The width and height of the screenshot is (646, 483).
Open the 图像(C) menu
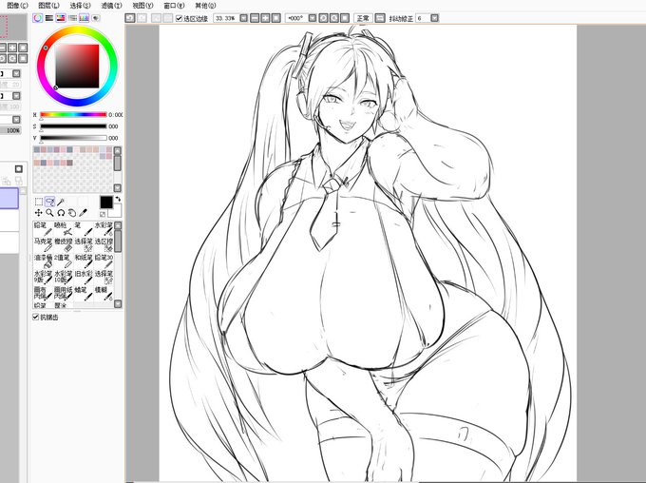tap(17, 6)
